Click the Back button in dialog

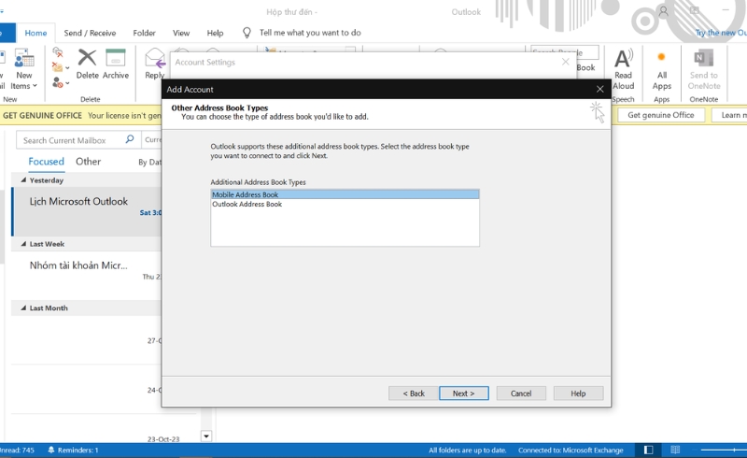click(x=414, y=394)
